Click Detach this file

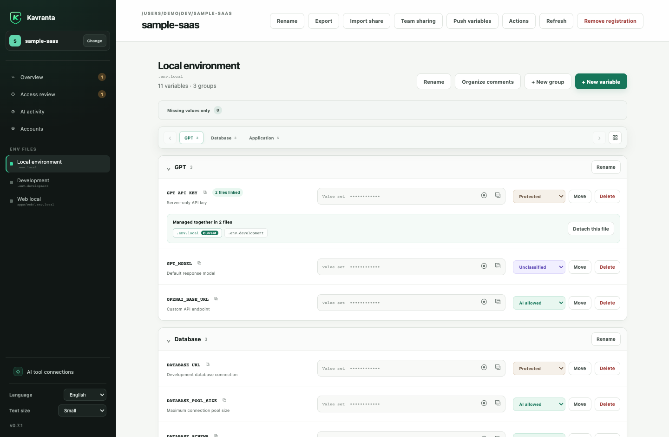pos(591,229)
